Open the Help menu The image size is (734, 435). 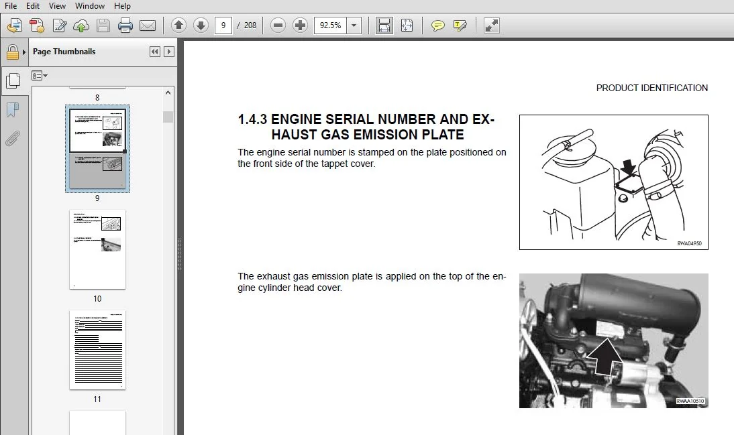(x=122, y=5)
